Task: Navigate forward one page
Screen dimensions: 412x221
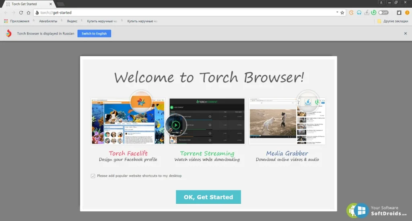Action: pos(13,12)
